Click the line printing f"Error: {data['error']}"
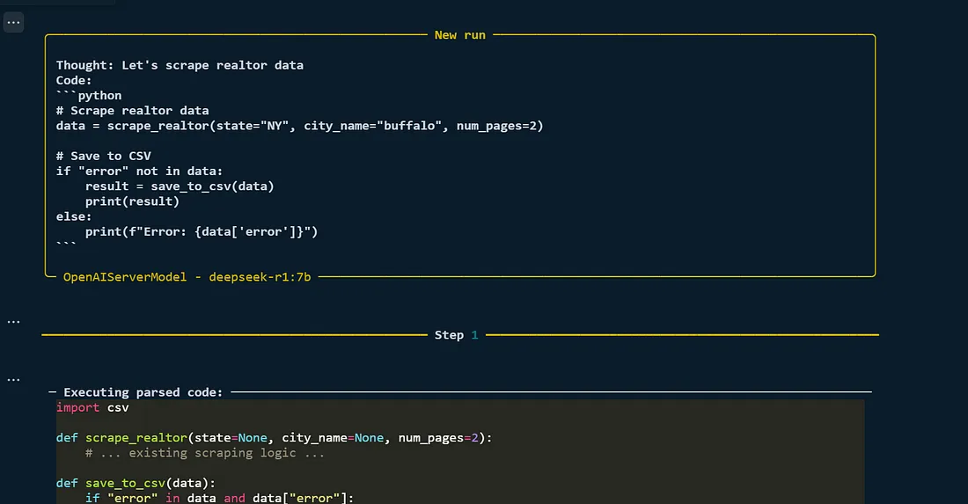The height and width of the screenshot is (504, 968). pos(202,232)
